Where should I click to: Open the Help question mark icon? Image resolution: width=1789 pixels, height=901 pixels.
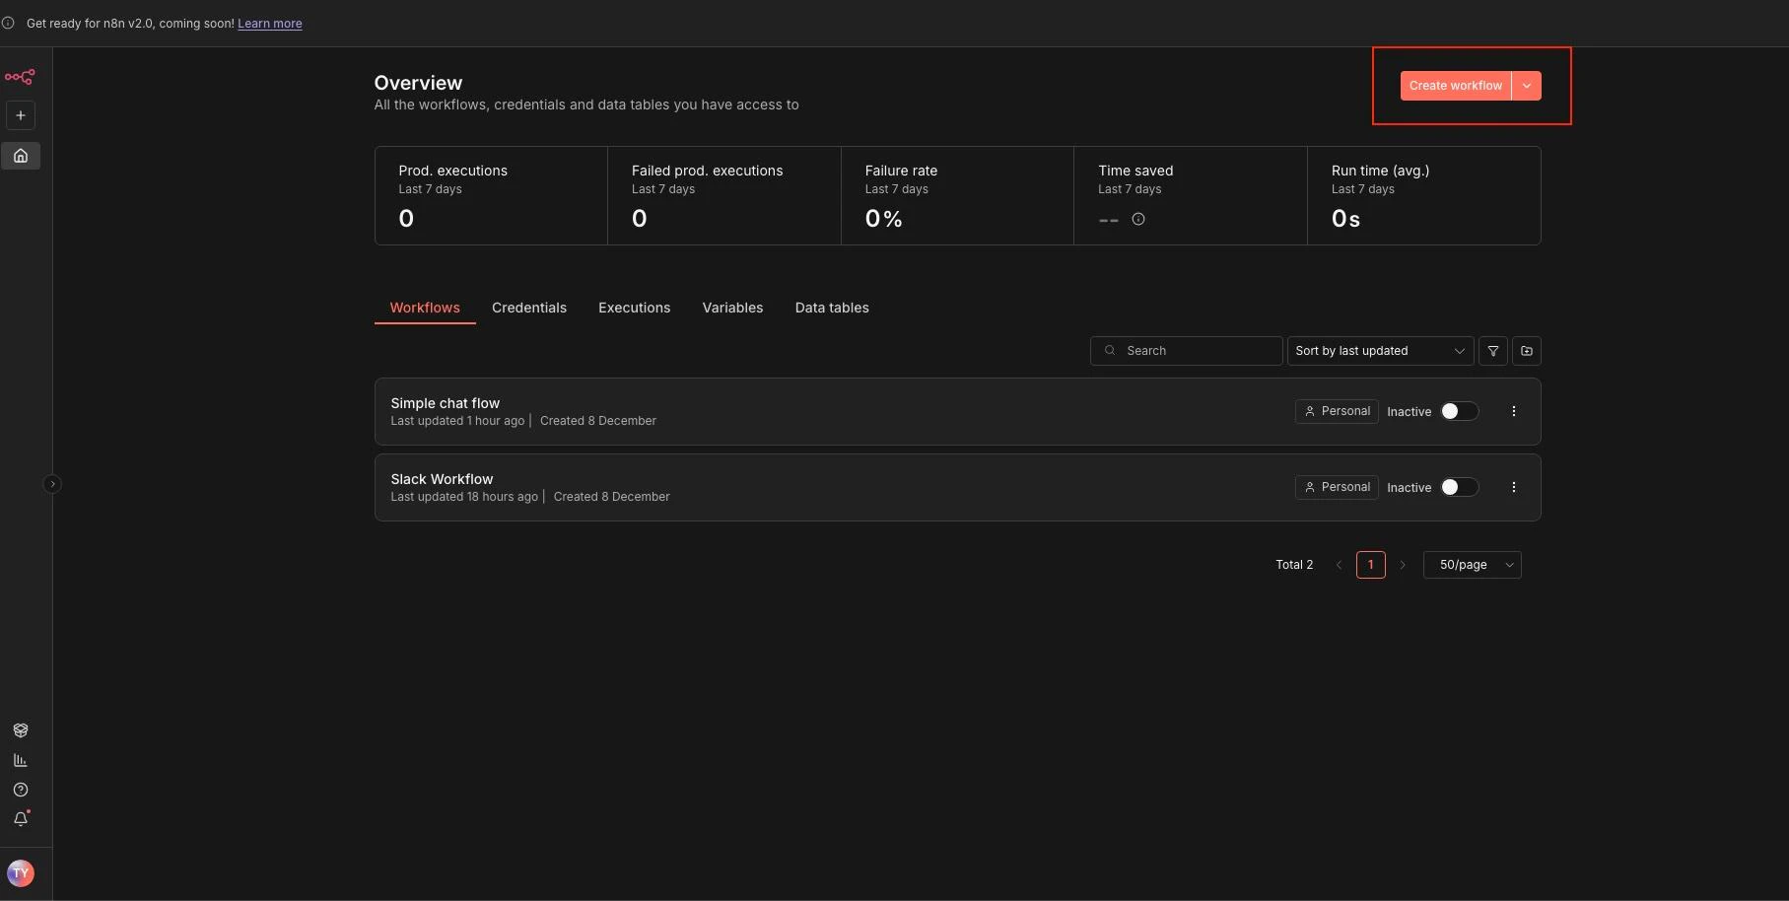(21, 790)
